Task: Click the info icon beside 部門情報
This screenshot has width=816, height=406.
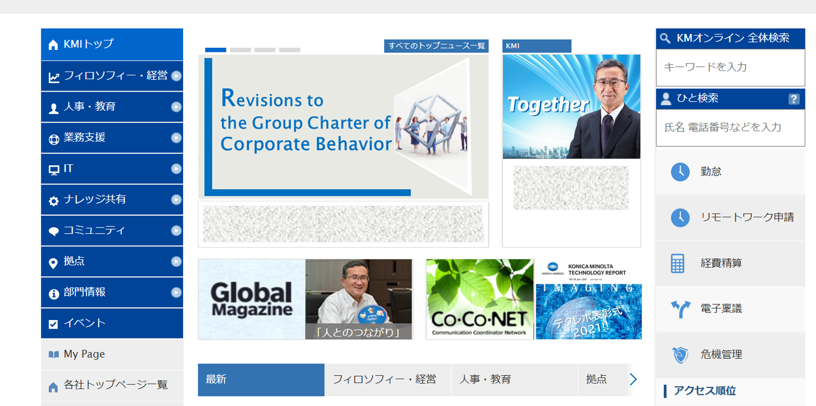Action: click(54, 294)
